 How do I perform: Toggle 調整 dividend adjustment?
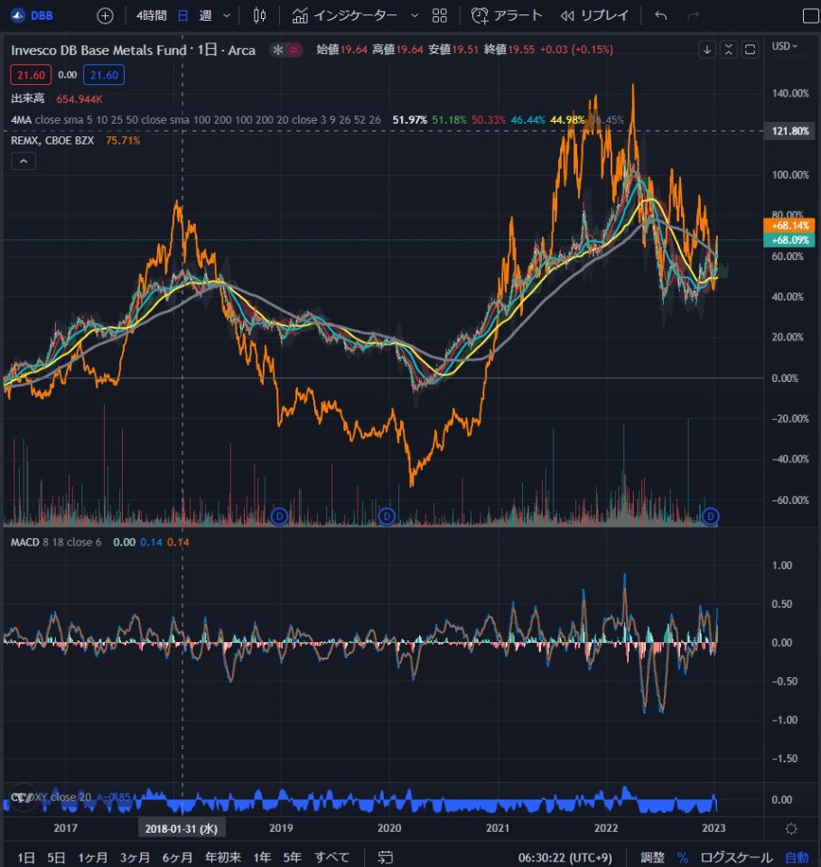click(652, 858)
